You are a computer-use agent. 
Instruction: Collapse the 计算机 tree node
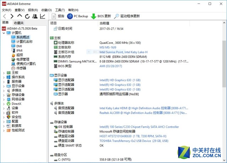point(4,33)
